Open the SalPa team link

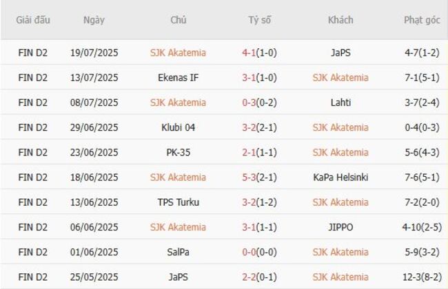tap(178, 252)
